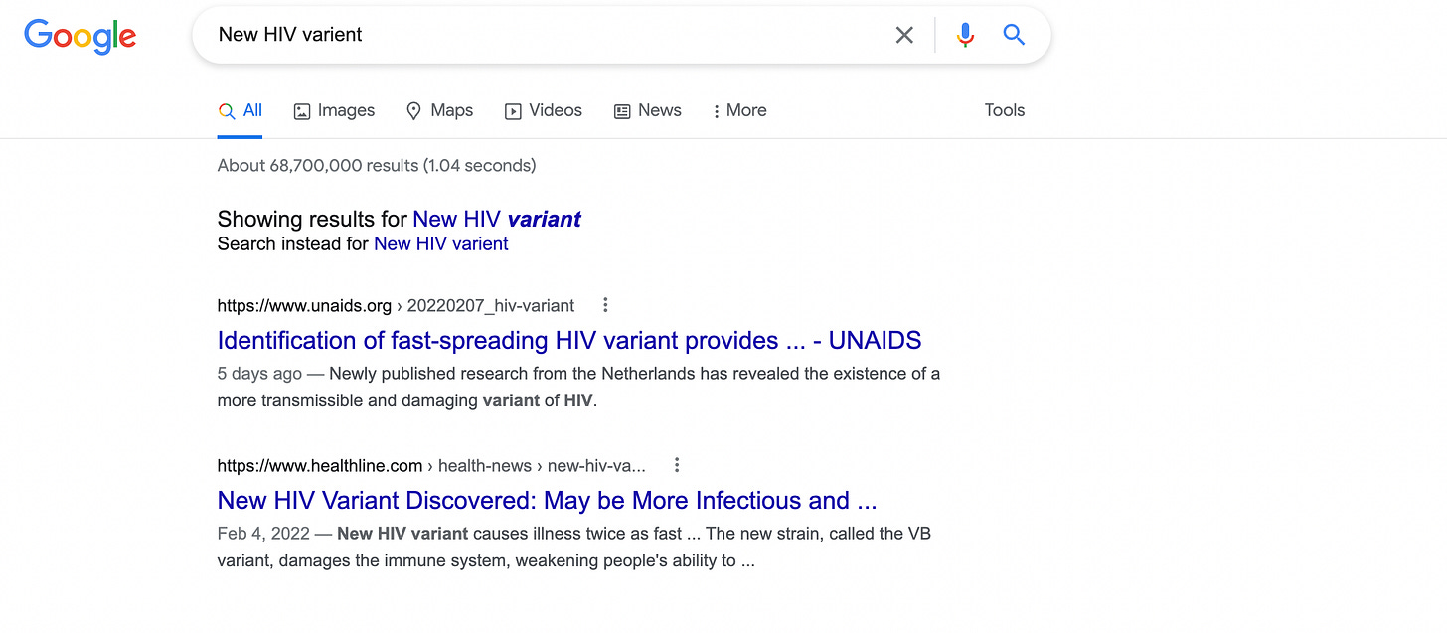Viewport: 1447px width, 633px height.
Task: Switch to the Videos tab
Action: click(544, 110)
